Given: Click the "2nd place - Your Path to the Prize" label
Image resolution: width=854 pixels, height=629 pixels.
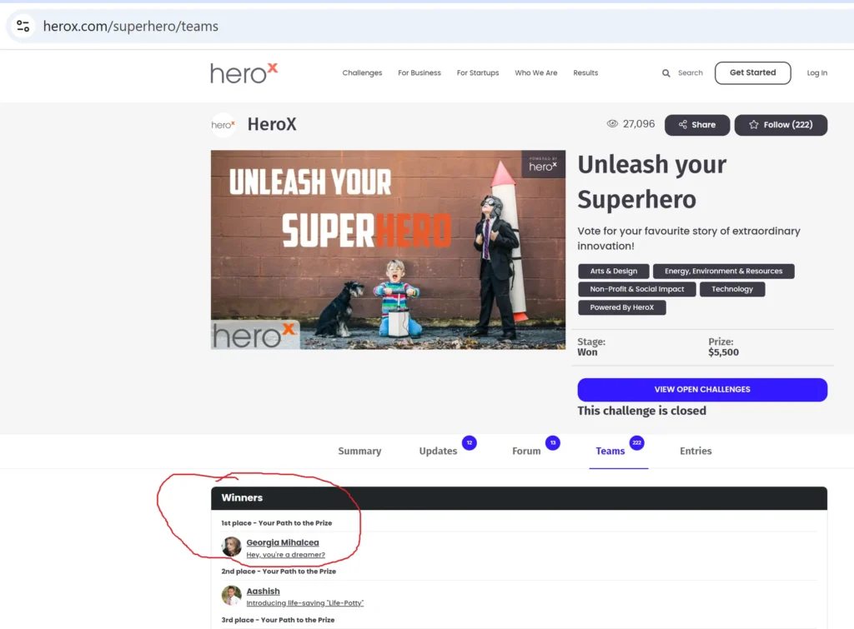Looking at the screenshot, I should [x=279, y=572].
